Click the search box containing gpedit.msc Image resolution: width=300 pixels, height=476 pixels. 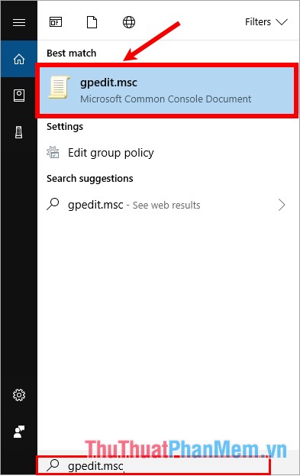coord(153,465)
